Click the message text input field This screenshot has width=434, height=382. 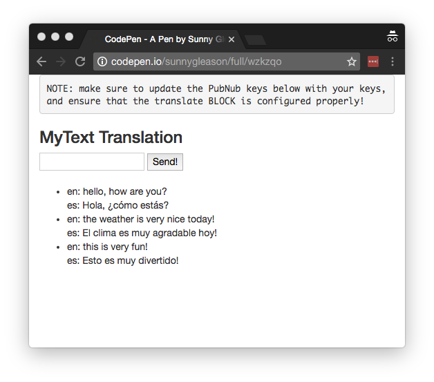[x=92, y=162]
